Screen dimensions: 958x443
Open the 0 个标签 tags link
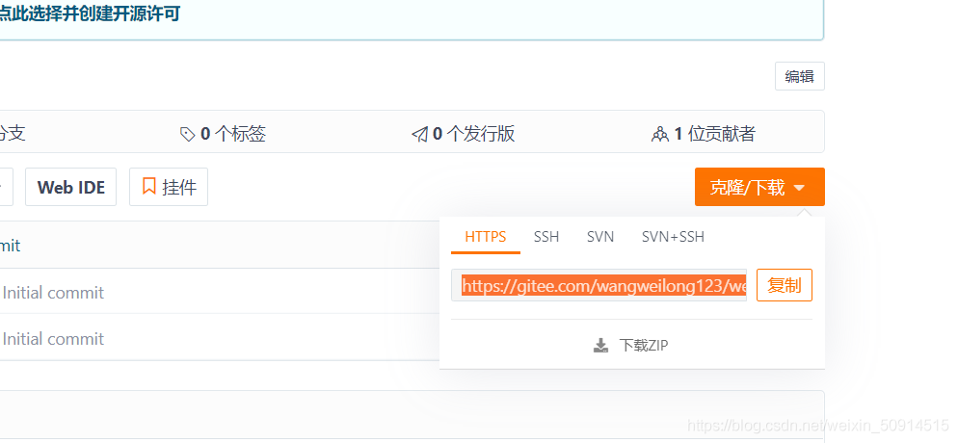click(x=223, y=134)
